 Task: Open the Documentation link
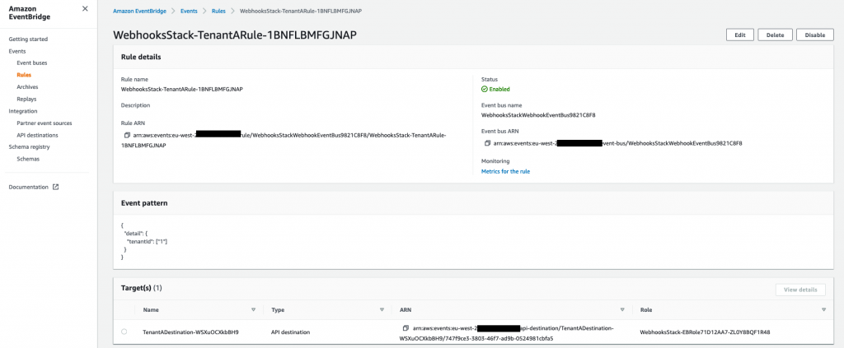click(29, 187)
